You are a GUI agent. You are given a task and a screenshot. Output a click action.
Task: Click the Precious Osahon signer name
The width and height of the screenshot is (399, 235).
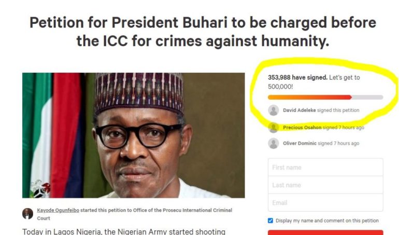[x=302, y=127]
